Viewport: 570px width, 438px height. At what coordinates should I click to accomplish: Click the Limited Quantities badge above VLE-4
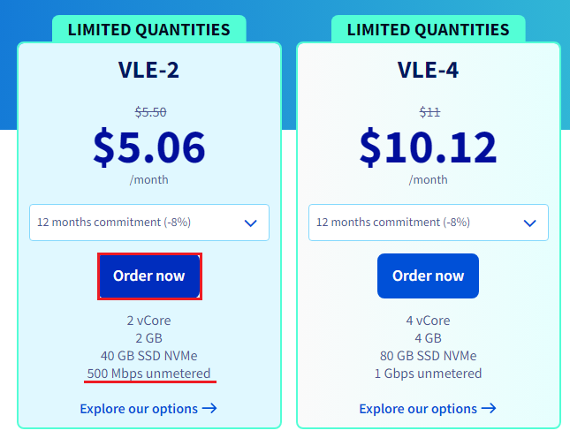[x=428, y=29]
